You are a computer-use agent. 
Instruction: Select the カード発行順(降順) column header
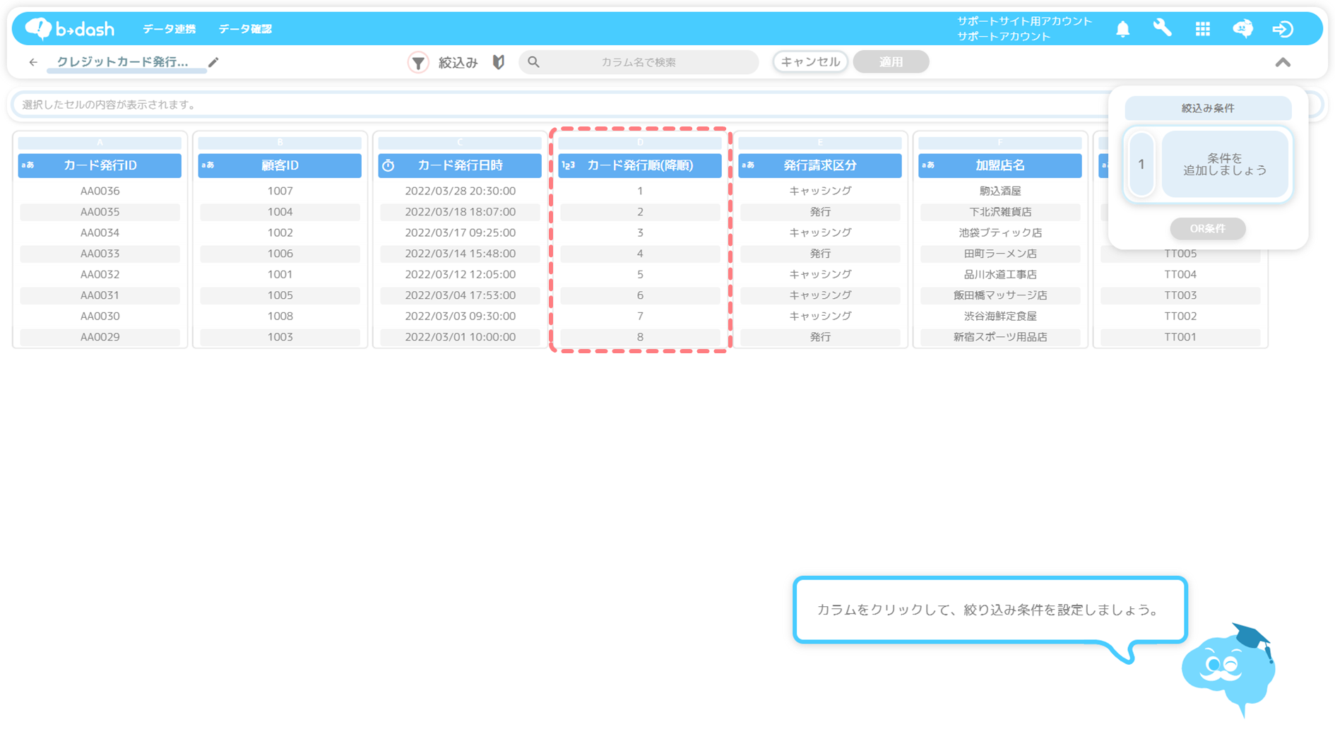pyautogui.click(x=640, y=165)
